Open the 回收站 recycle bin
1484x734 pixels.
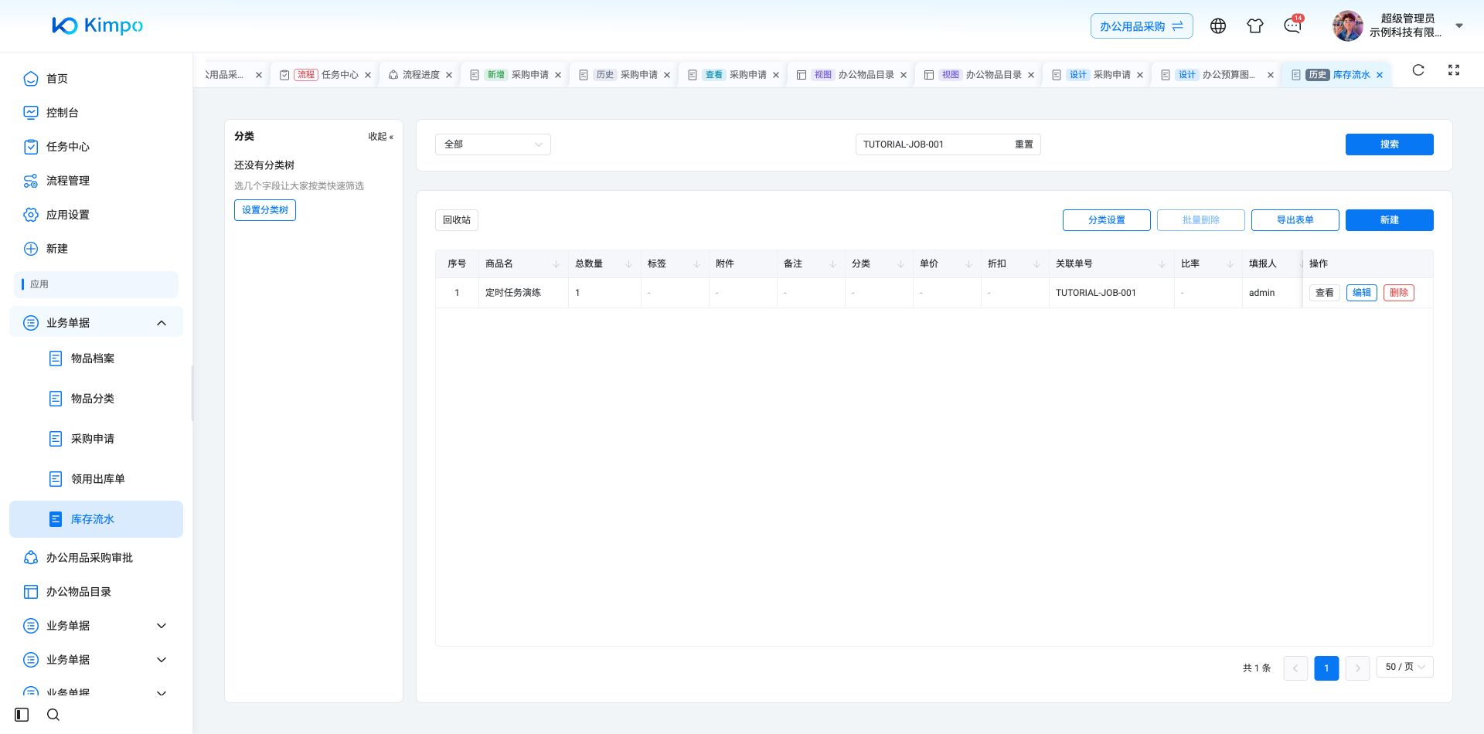click(x=457, y=220)
